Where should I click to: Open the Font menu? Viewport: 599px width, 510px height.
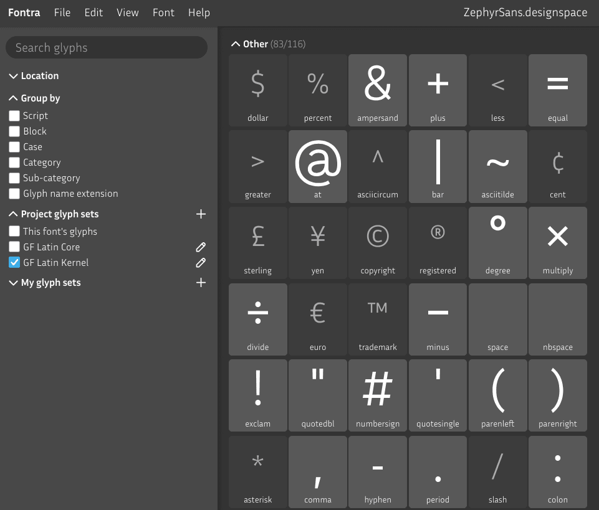163,12
